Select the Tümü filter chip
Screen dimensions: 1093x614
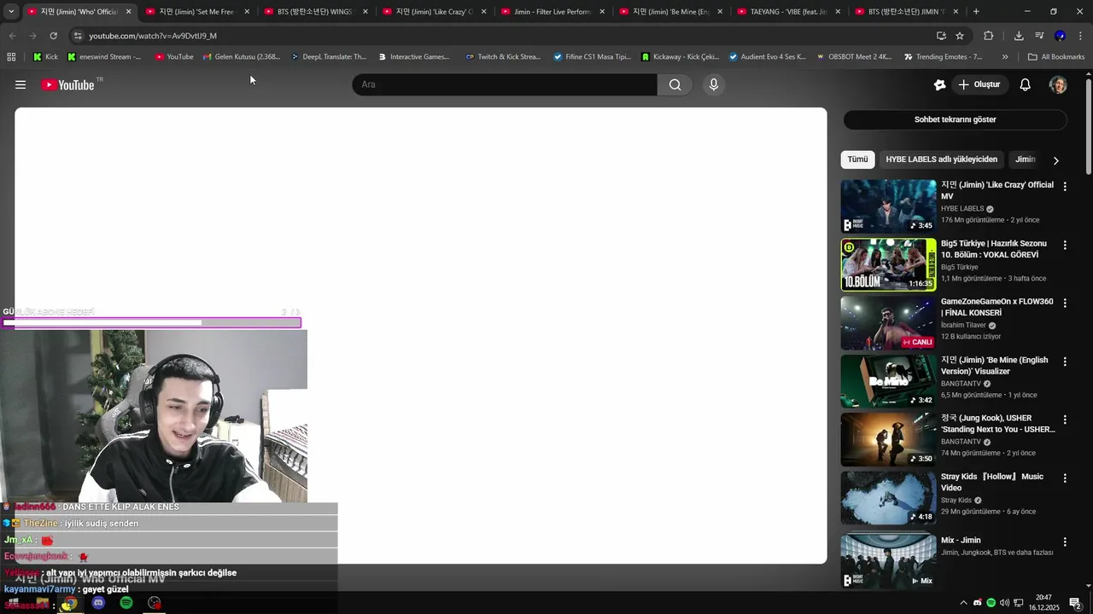pos(857,159)
